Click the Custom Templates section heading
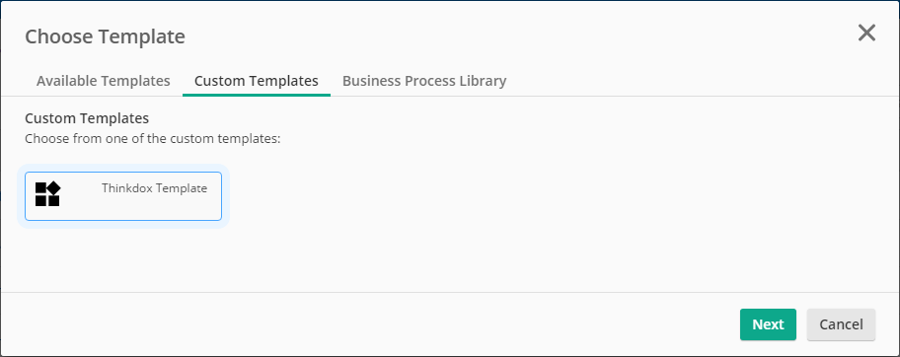The width and height of the screenshot is (900, 357). click(87, 118)
